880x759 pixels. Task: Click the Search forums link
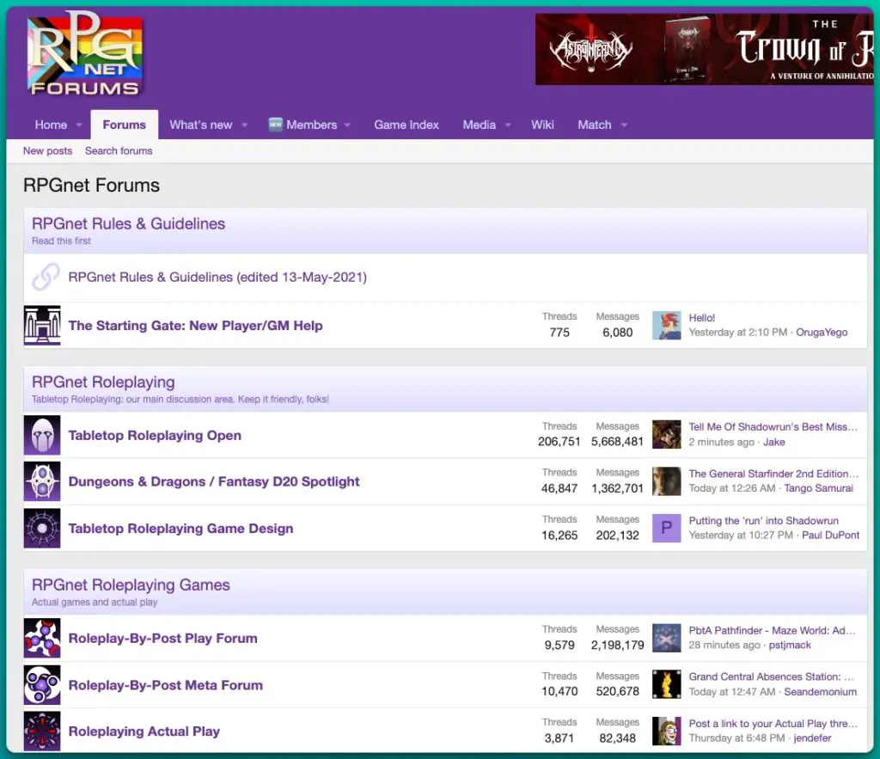click(x=119, y=150)
